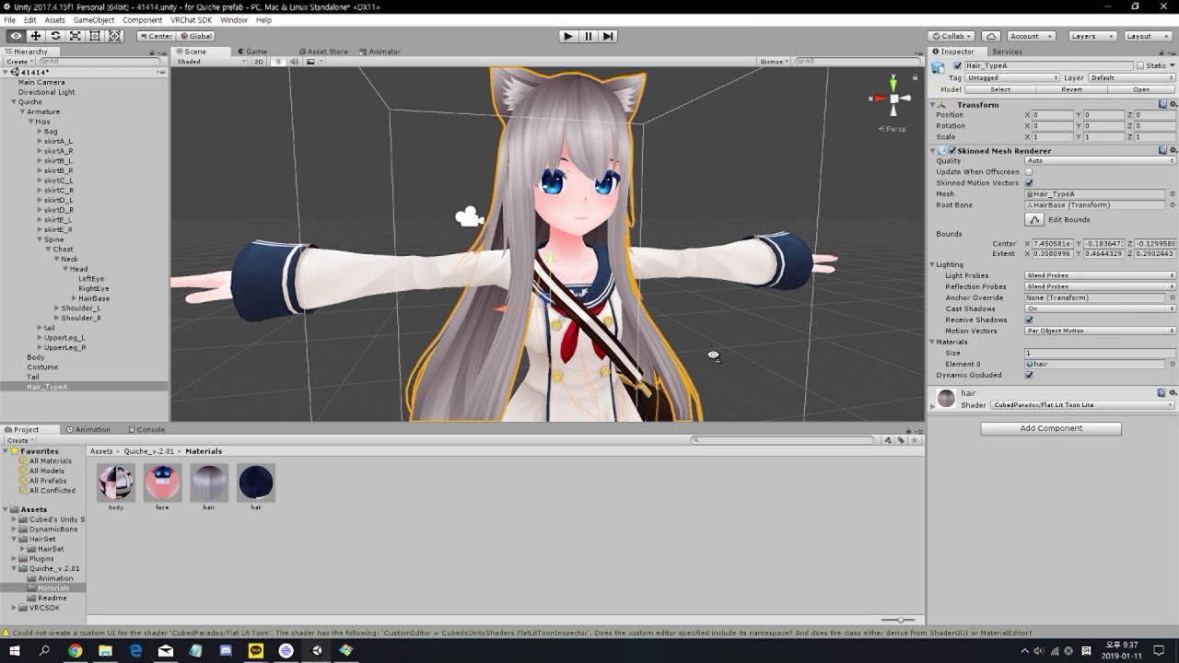Click the Step frame button
1179x663 pixels.
(608, 36)
